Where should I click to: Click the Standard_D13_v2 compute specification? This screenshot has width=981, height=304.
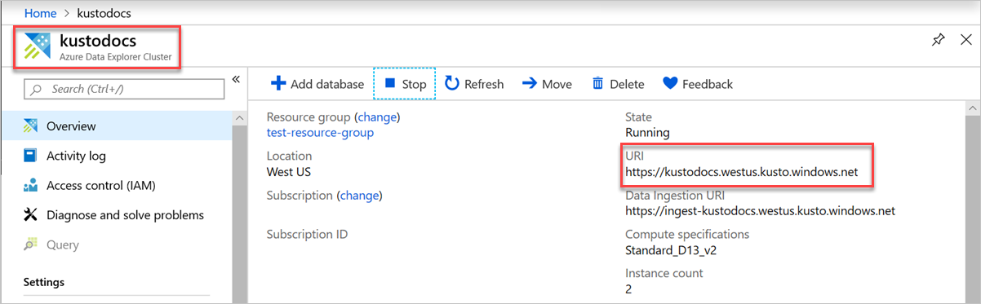[671, 250]
